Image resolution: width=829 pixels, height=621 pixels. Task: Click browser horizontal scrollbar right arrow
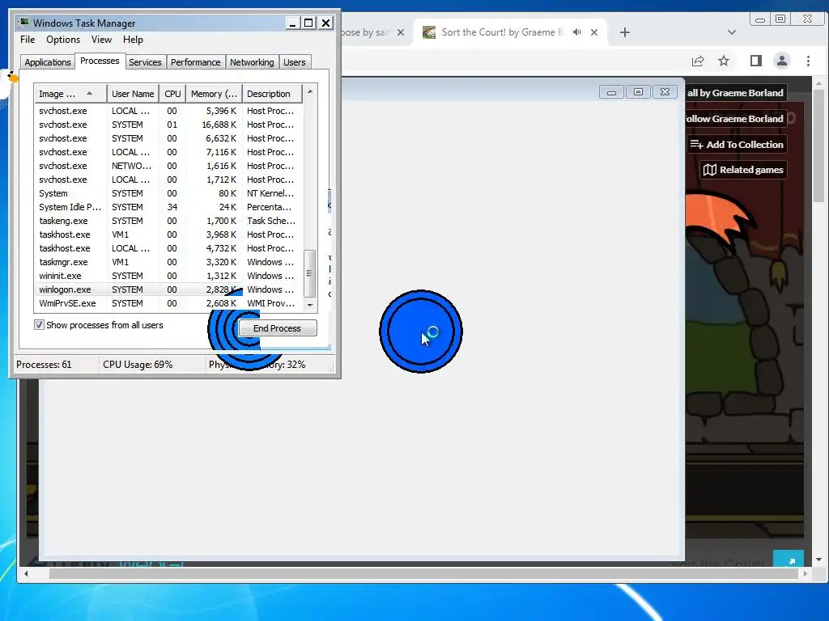click(806, 573)
